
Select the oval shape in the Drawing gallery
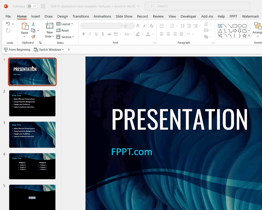coord(240,26)
